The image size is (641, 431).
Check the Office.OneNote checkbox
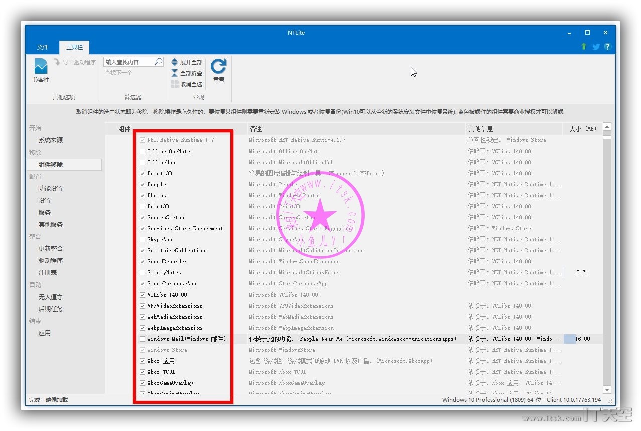(143, 151)
